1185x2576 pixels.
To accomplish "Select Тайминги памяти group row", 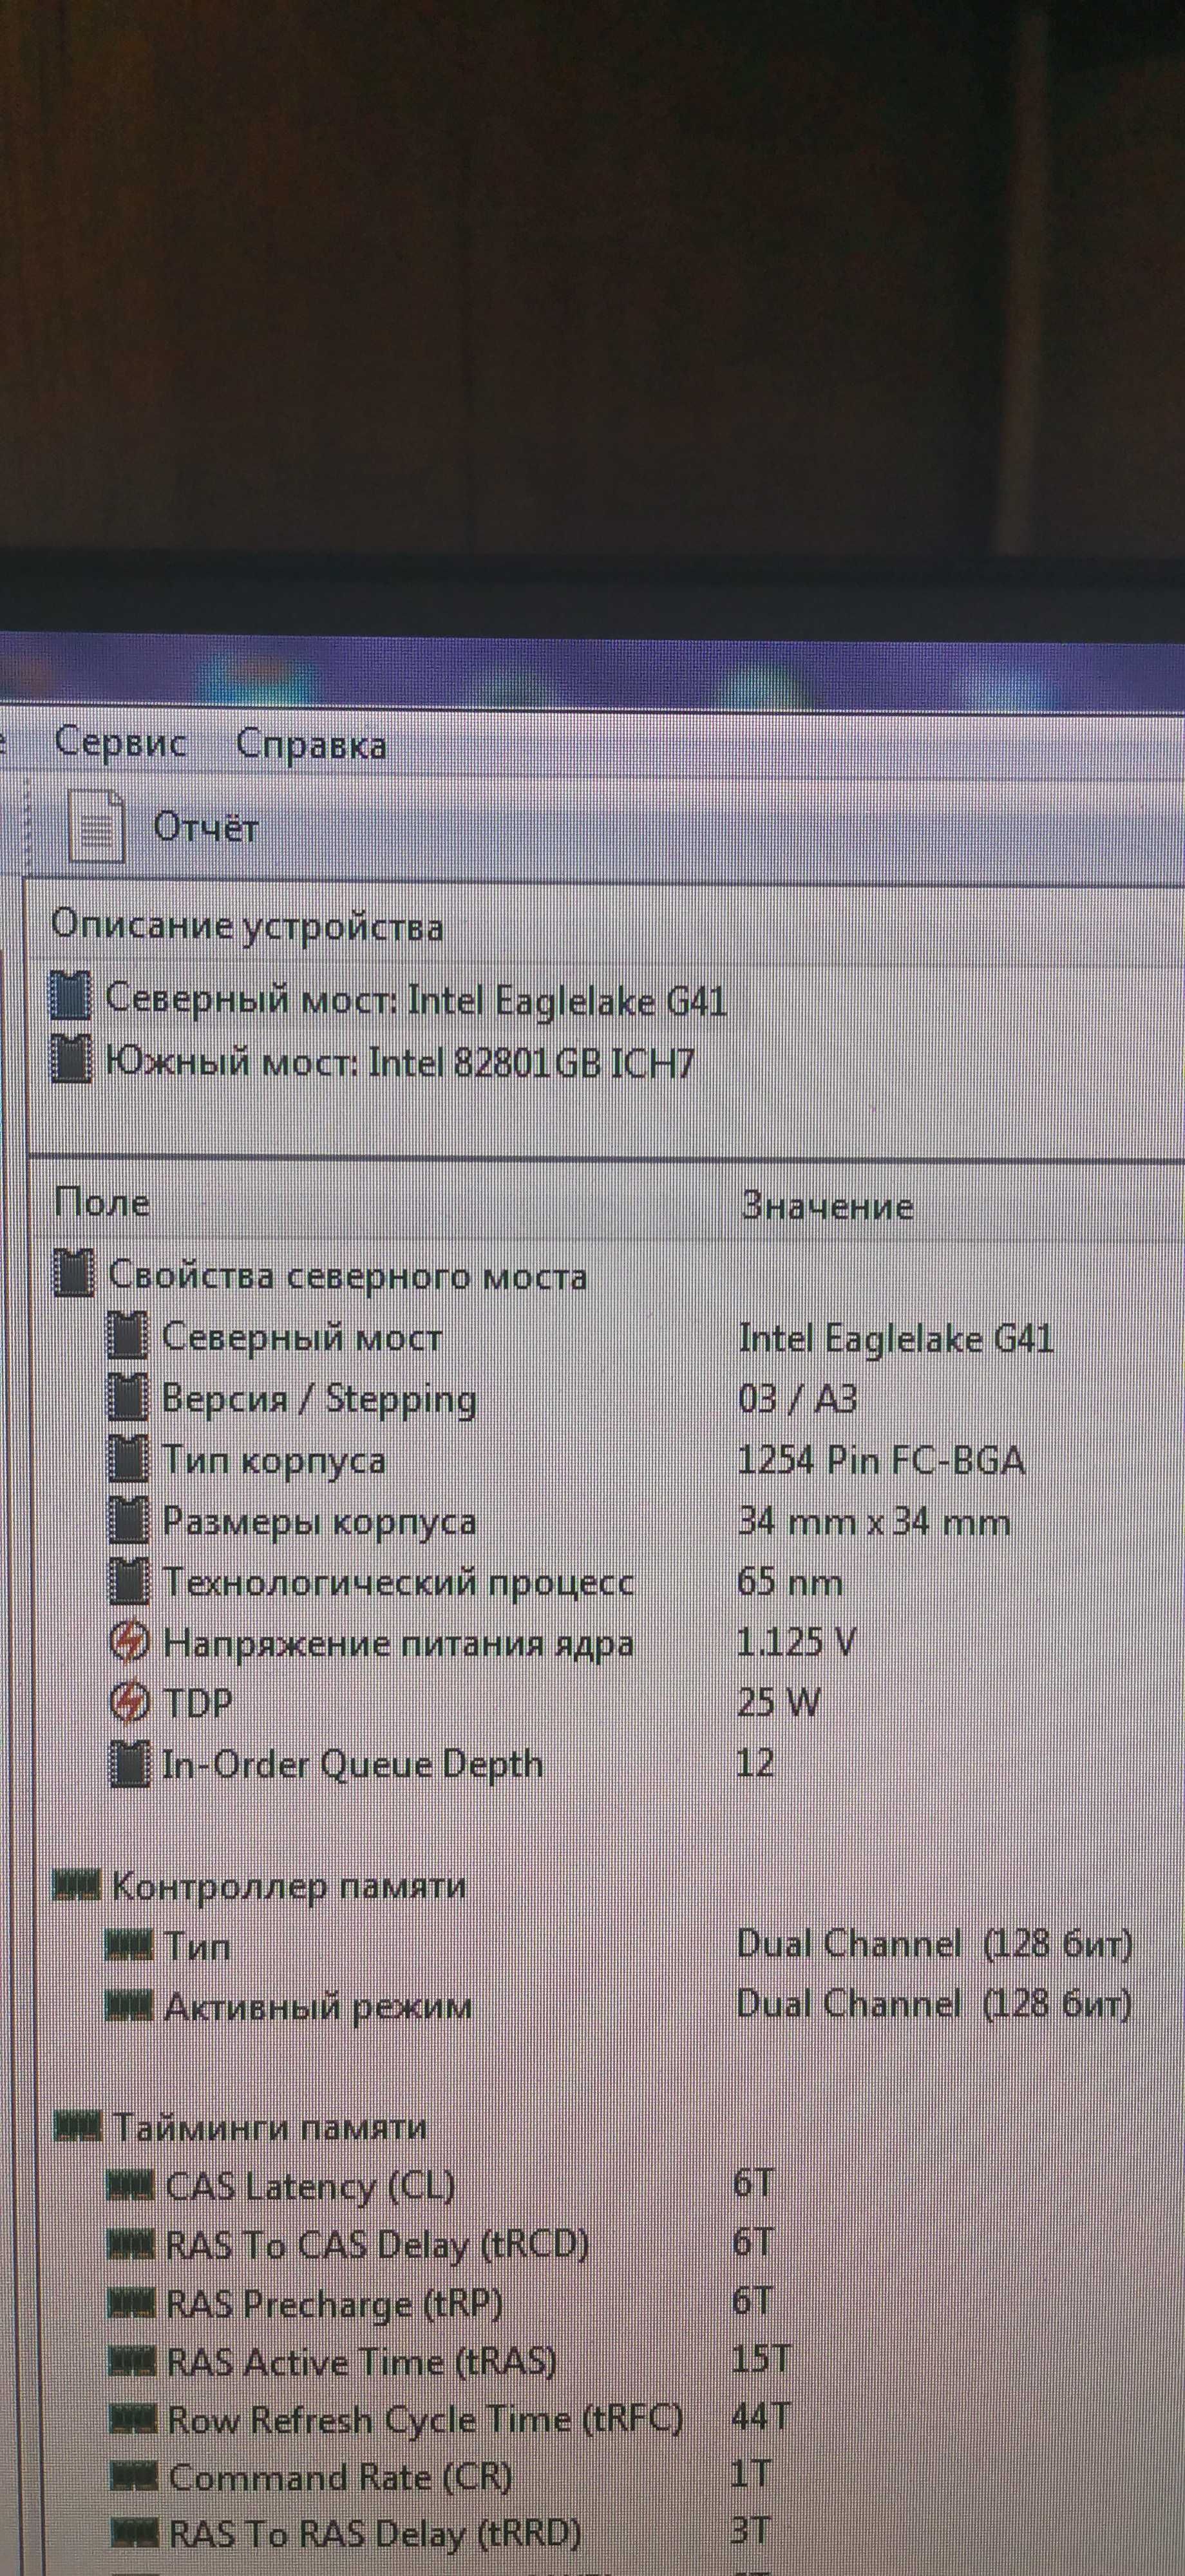I will (241, 2126).
